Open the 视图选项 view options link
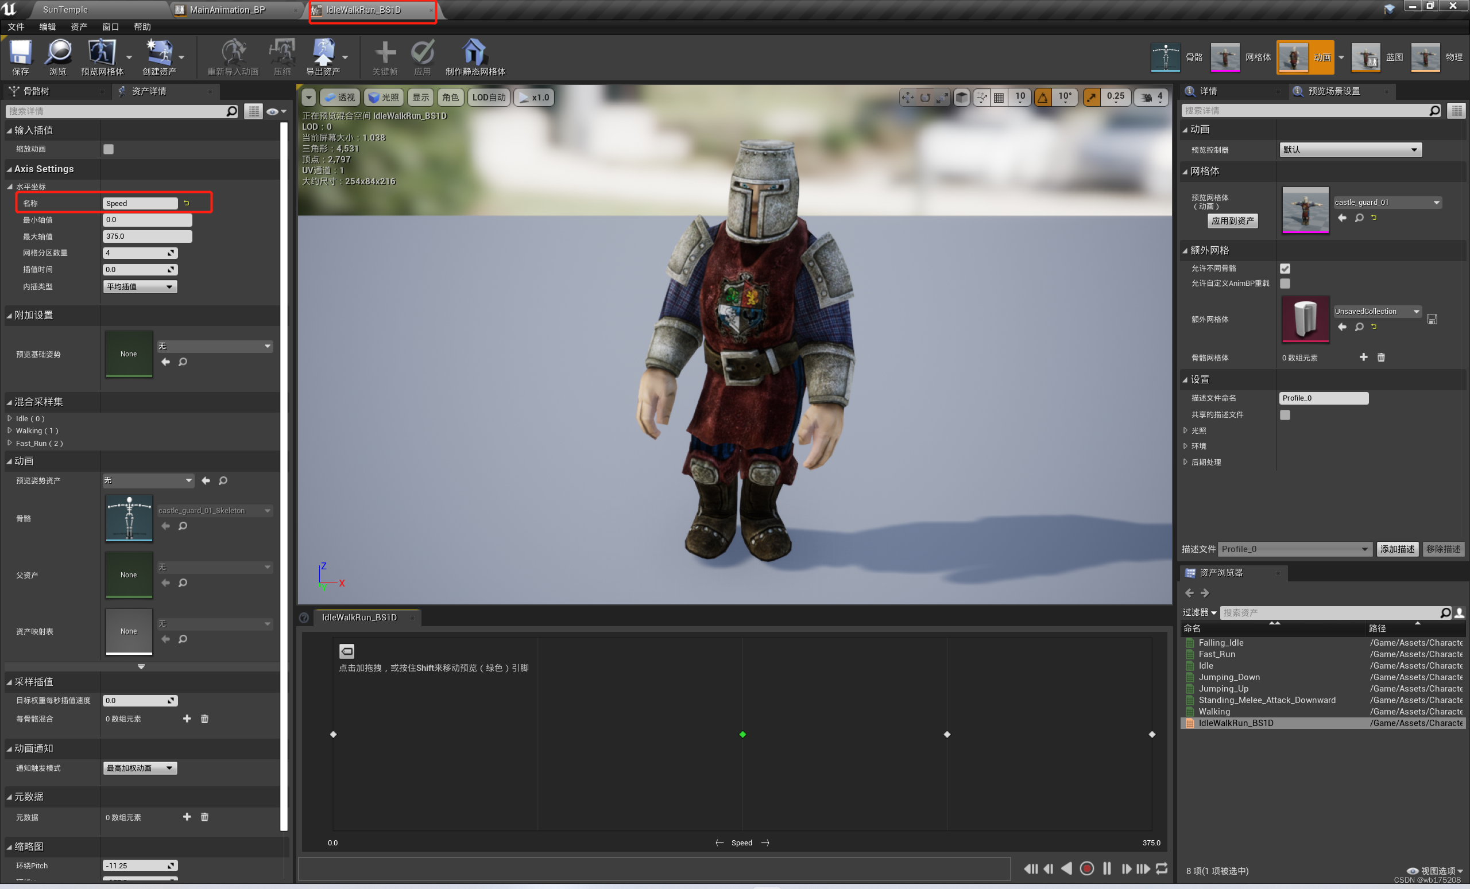1470x889 pixels. [1434, 870]
